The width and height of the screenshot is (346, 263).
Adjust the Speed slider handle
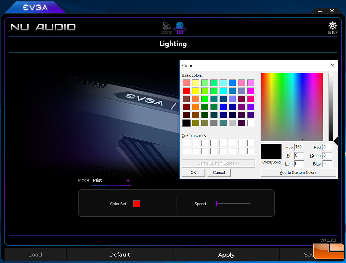coord(217,203)
